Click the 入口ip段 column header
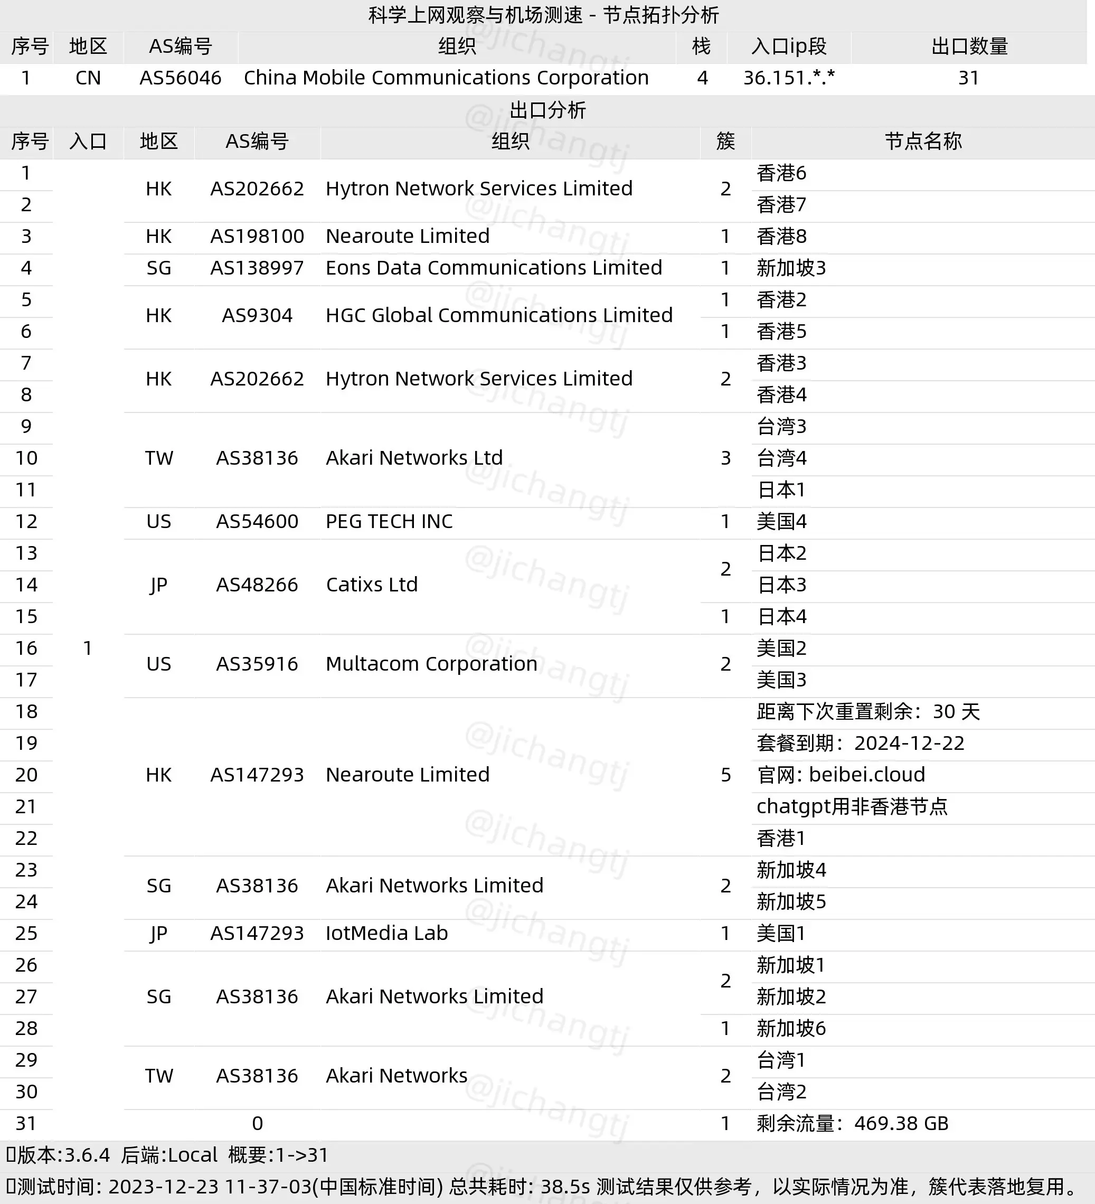This screenshot has width=1095, height=1204. click(x=789, y=46)
